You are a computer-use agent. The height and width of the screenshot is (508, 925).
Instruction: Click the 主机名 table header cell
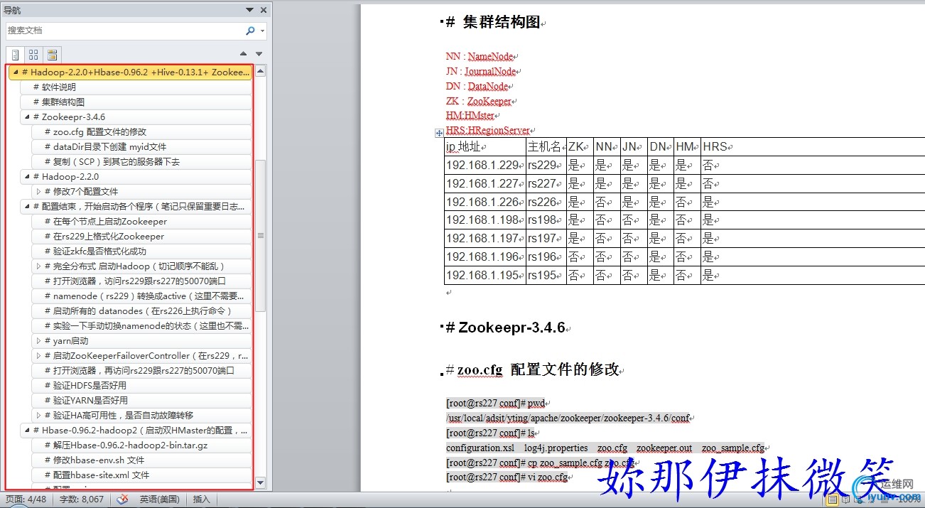tap(546, 147)
